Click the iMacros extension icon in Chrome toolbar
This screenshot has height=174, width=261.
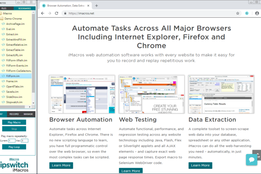246,13
